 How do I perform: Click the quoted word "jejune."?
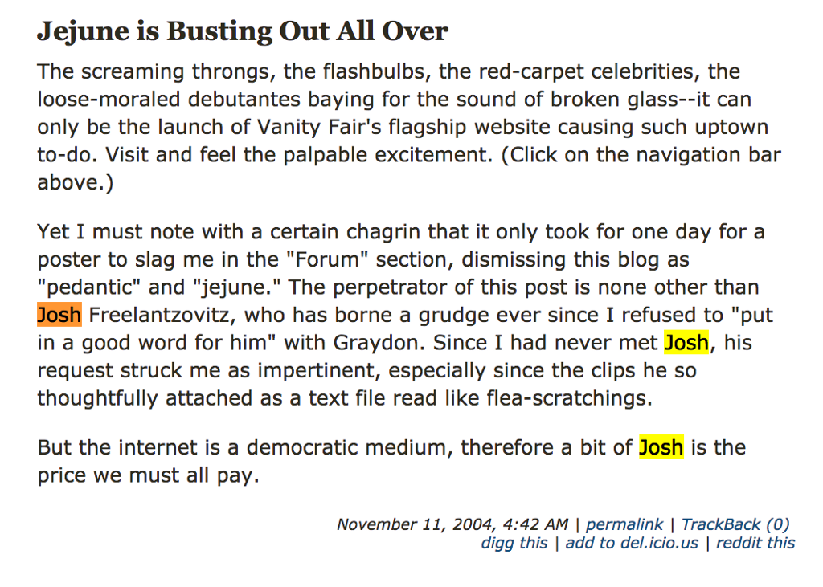[237, 287]
